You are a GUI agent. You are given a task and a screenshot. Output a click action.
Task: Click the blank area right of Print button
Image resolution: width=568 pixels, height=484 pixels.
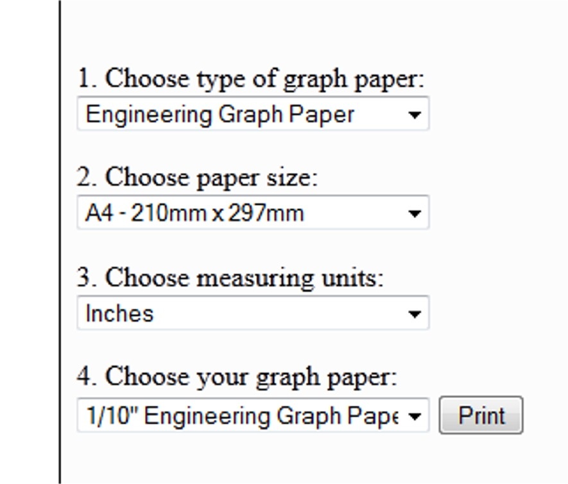tap(546, 415)
